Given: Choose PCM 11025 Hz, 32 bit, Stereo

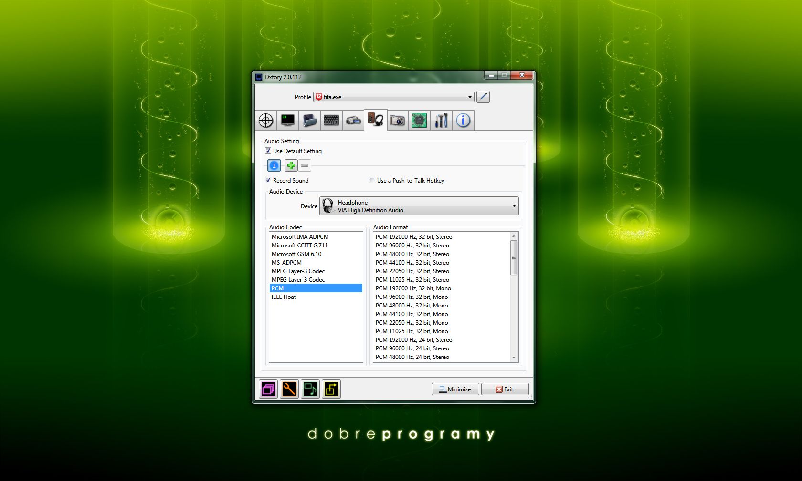Looking at the screenshot, I should click(442, 279).
